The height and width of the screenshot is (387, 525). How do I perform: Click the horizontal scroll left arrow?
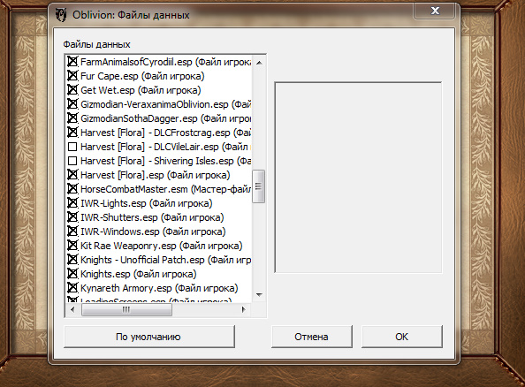(x=72, y=309)
